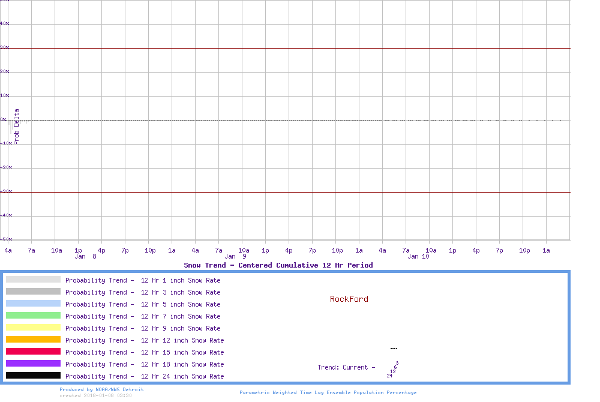The height and width of the screenshot is (402, 600).
Task: Click the dark gray 3 inch snow rate swatch
Action: (33, 292)
